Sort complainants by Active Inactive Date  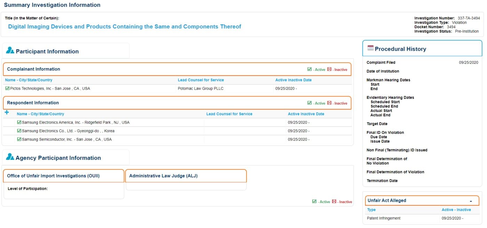pyautogui.click(x=293, y=80)
